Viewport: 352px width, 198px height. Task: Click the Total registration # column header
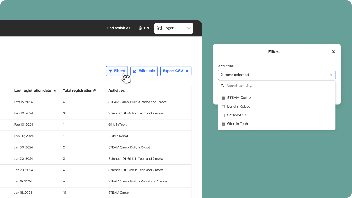tap(79, 91)
